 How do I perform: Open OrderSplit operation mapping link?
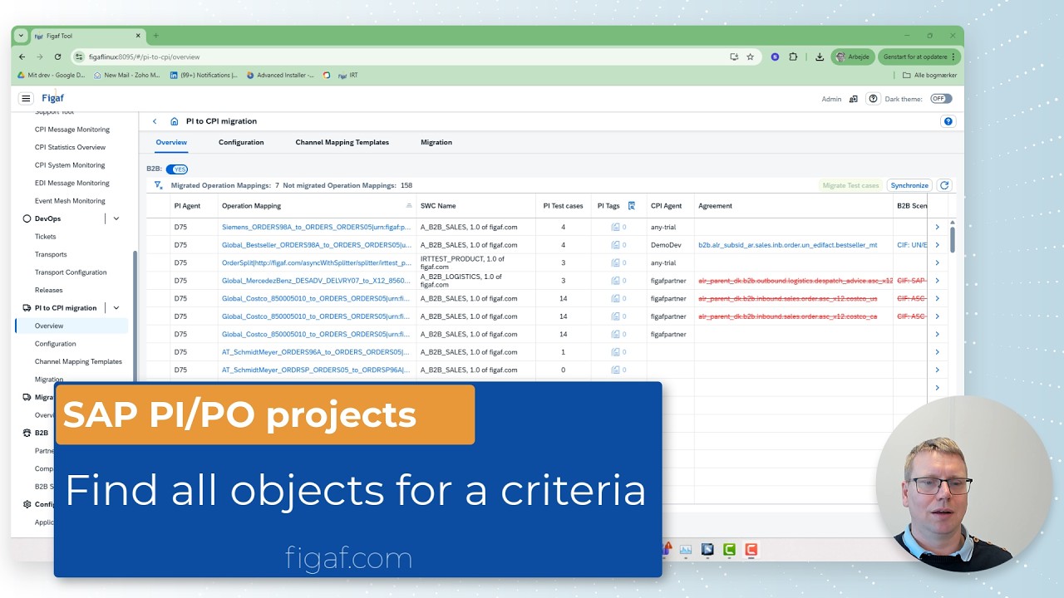317,262
